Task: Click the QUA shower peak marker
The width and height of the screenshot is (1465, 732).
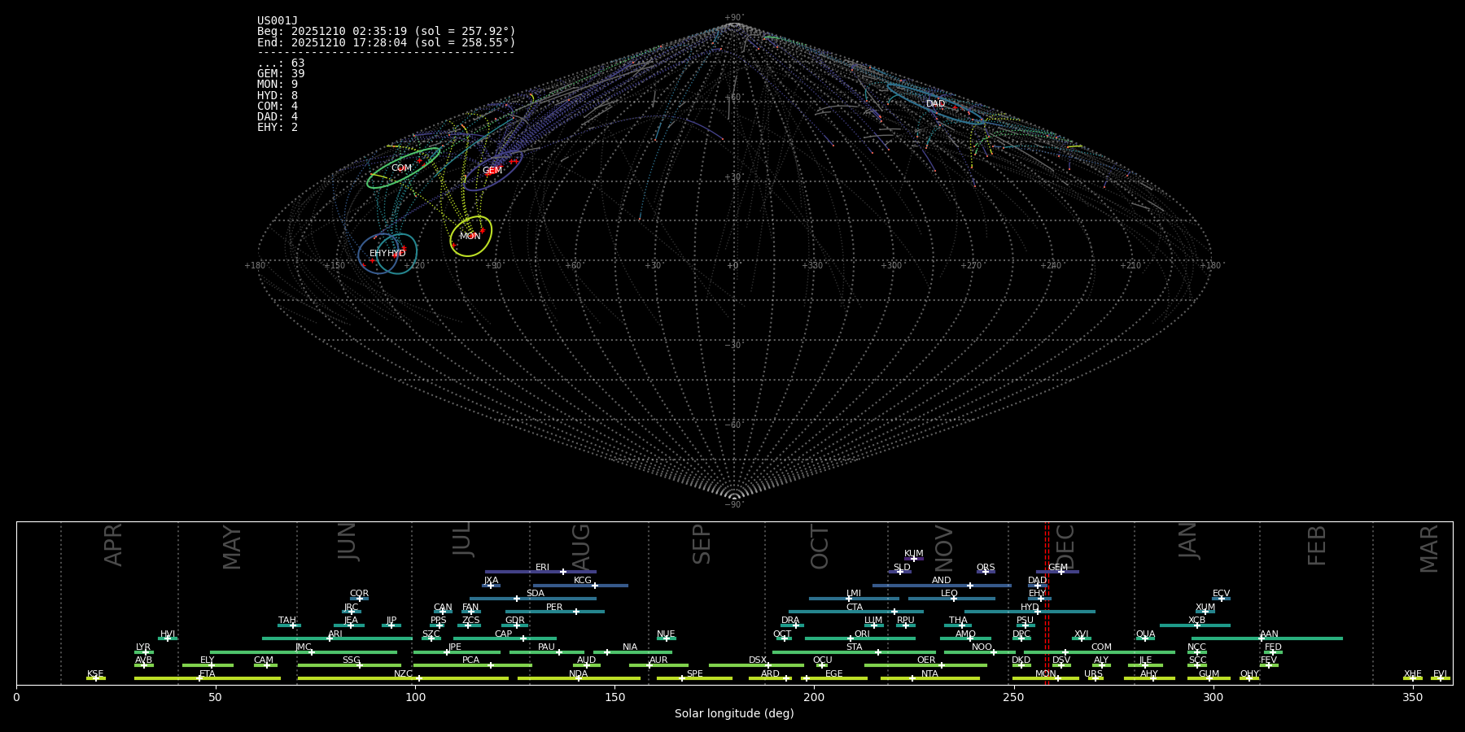Action: coord(1145,638)
